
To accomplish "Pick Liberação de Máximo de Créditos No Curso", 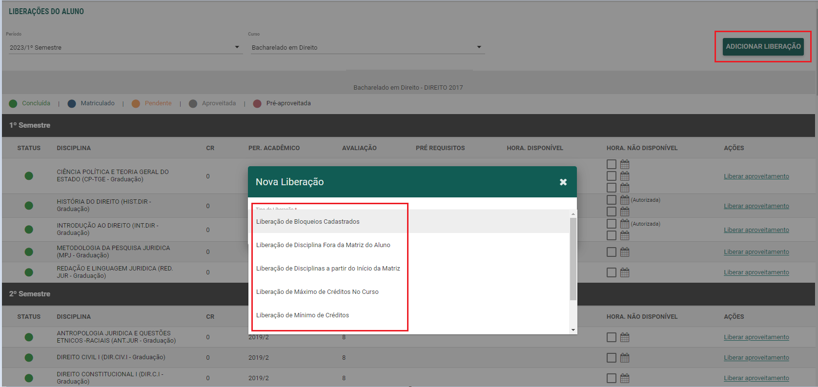I will pyautogui.click(x=409, y=291).
